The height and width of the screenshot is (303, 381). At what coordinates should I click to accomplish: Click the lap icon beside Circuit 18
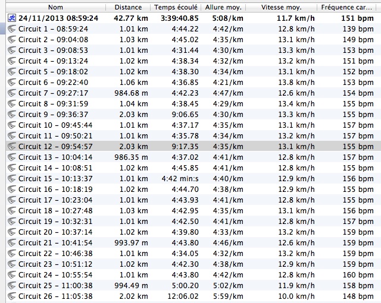(12, 211)
